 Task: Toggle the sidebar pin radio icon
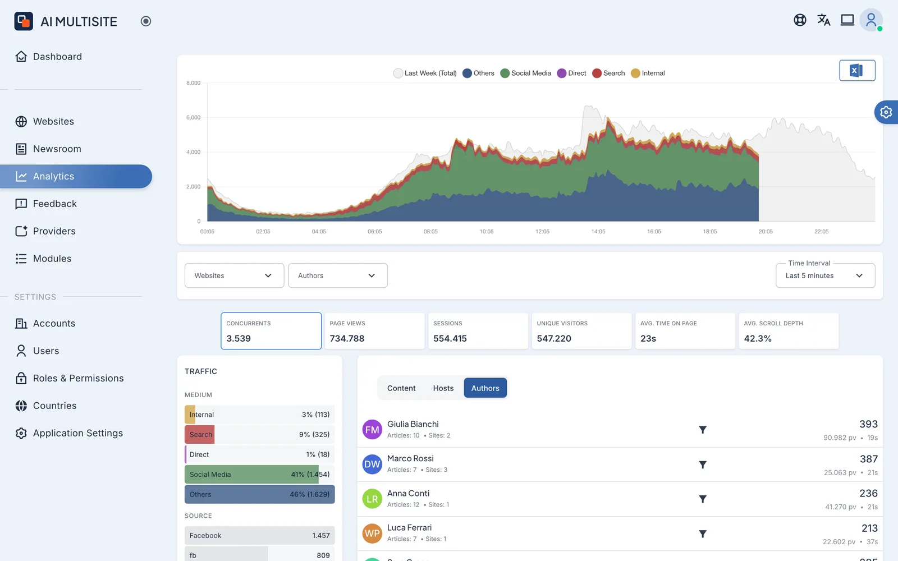pos(146,21)
